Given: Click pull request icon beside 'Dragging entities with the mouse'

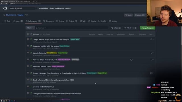Looking at the screenshot, I should pyautogui.click(x=31, y=46).
